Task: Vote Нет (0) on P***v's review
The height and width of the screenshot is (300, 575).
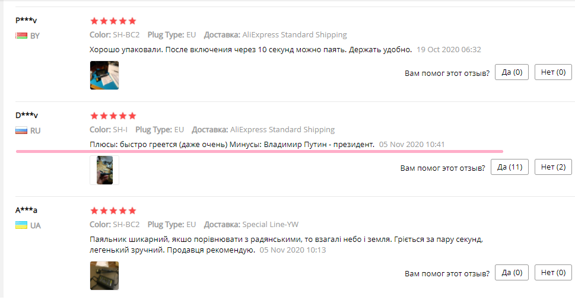Action: point(552,72)
